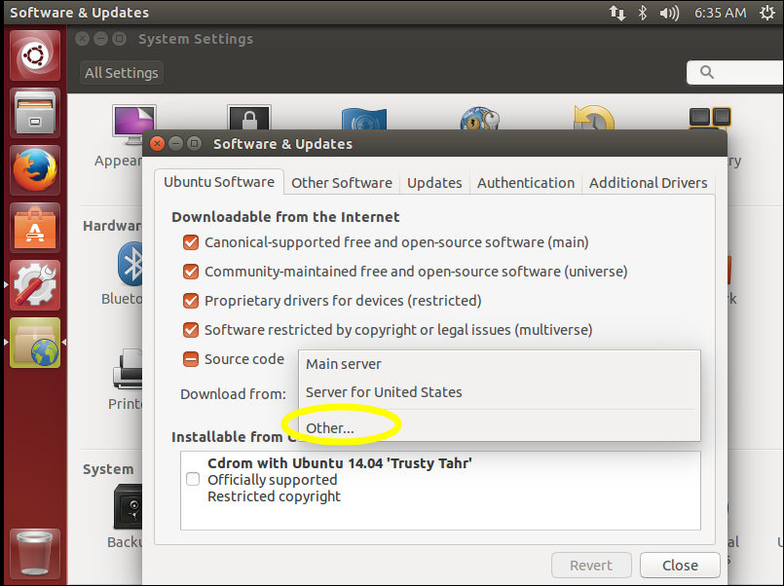Open the Files manager in the launcher

click(x=35, y=113)
